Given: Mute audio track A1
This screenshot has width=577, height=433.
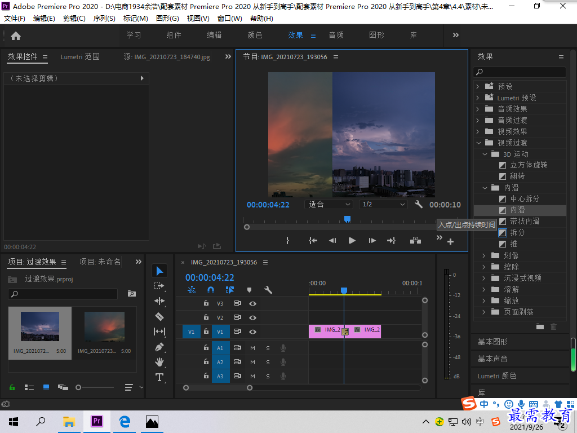Looking at the screenshot, I should 253,348.
